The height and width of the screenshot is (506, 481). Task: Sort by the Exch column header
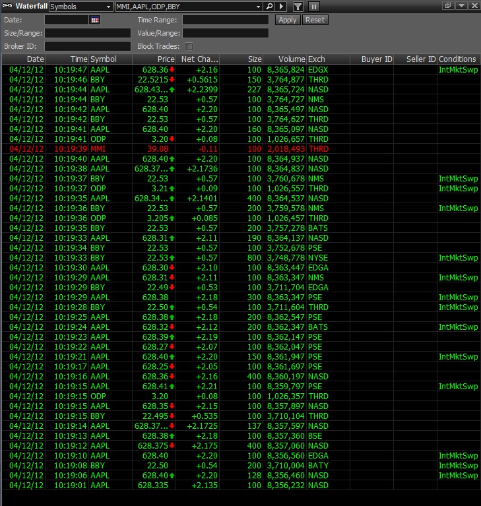click(x=329, y=59)
